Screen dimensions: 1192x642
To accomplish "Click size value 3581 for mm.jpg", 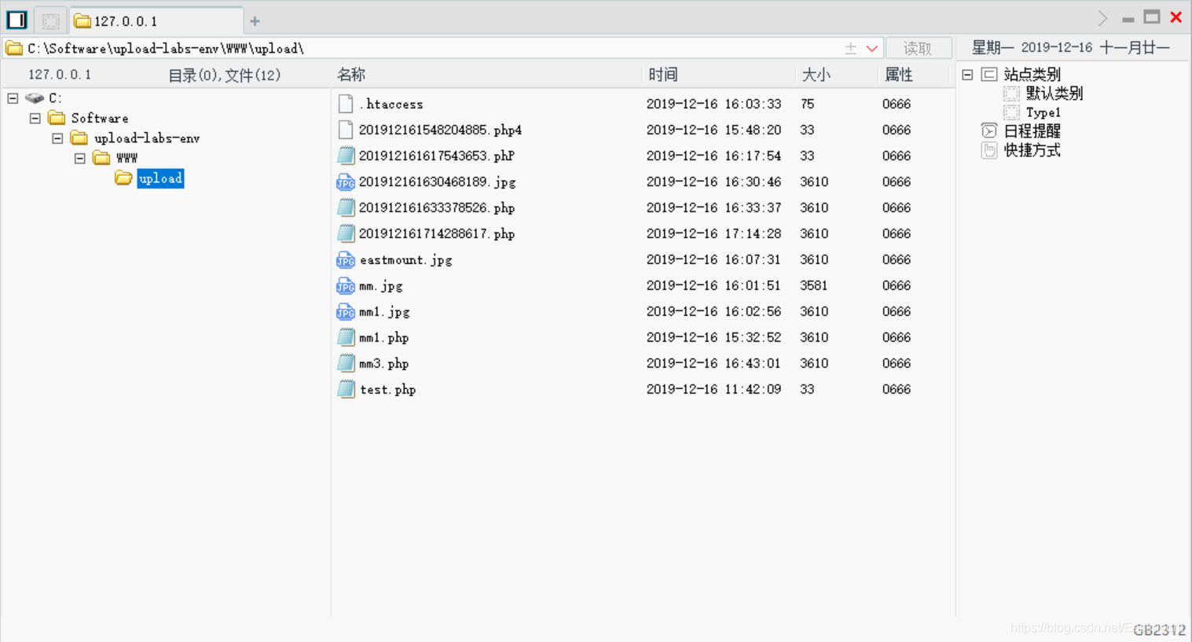I will pos(813,285).
